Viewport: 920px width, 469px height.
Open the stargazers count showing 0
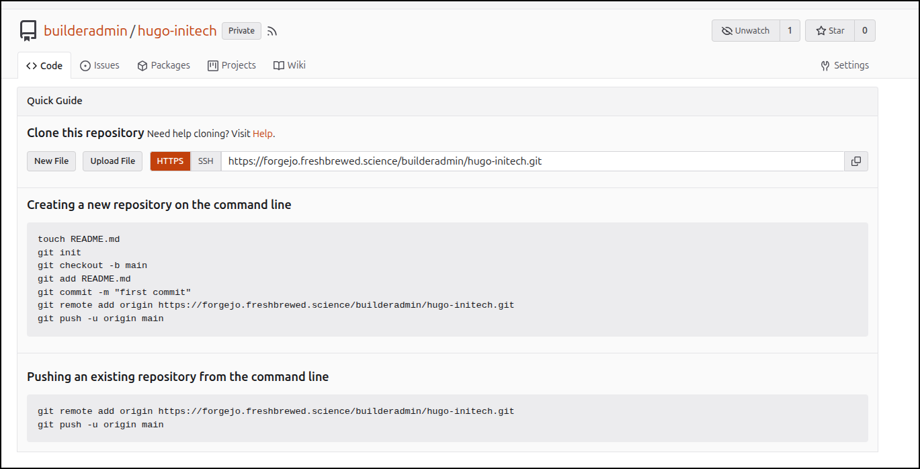(864, 31)
